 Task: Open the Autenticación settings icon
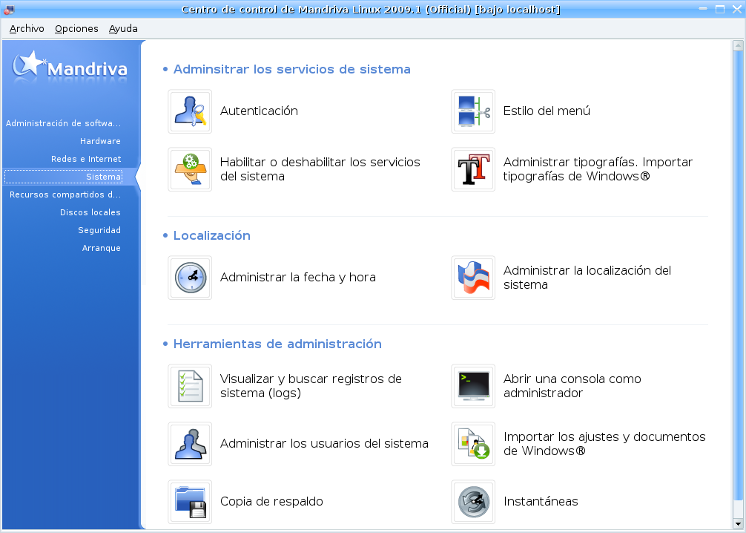(x=190, y=111)
